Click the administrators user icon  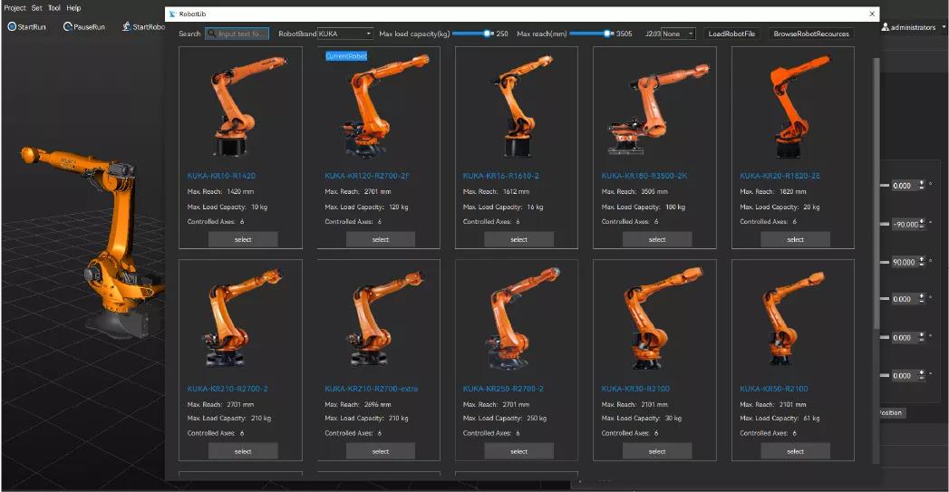tap(886, 27)
